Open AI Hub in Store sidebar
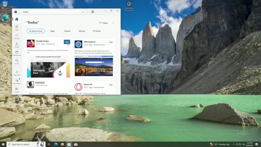The width and height of the screenshot is (261, 147). 17,62
